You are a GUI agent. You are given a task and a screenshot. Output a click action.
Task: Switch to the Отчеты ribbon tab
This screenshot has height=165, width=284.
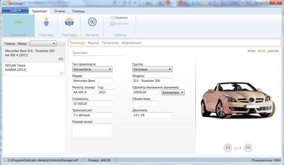click(x=59, y=11)
